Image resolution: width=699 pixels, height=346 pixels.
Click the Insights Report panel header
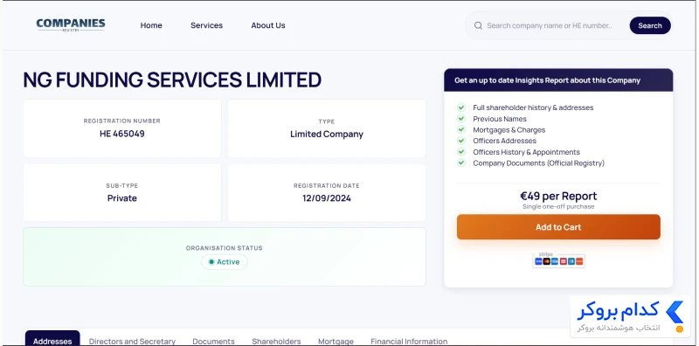pyautogui.click(x=558, y=80)
